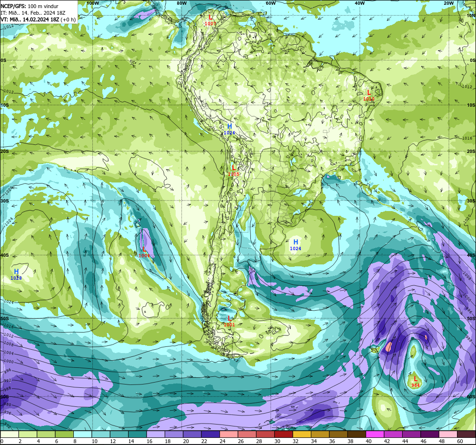Click the L 1004 low in the Pacific
The height and width of the screenshot is (445, 476).
(144, 252)
